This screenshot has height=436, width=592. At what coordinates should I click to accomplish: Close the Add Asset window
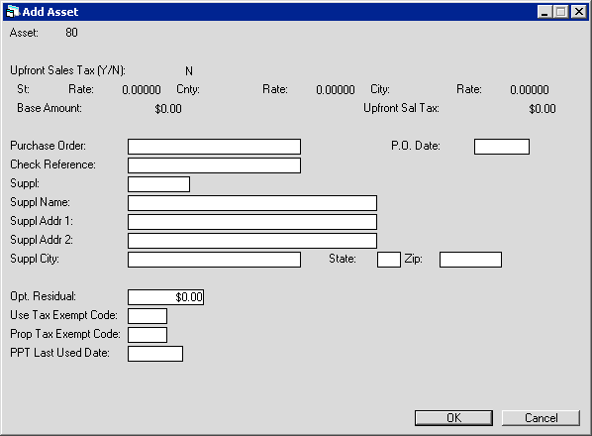coord(578,12)
